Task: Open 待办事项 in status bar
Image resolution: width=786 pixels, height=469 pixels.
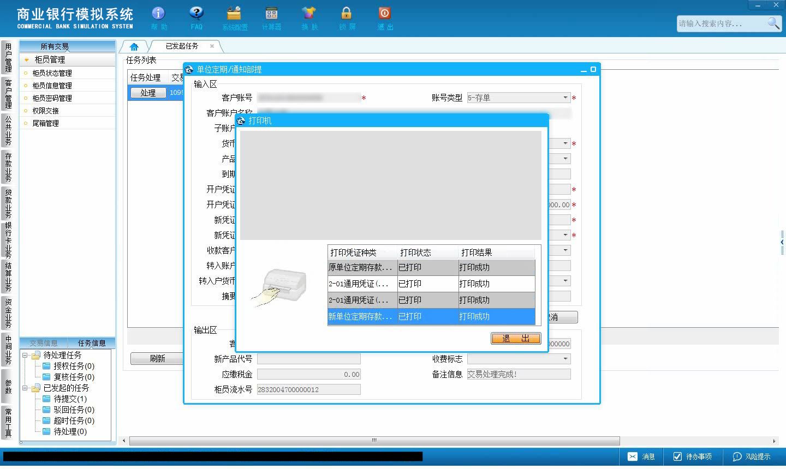Action: point(692,456)
